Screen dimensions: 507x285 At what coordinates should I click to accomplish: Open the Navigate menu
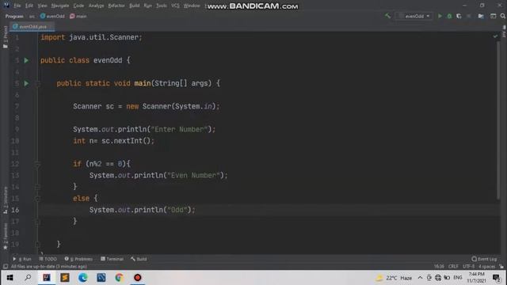pos(60,6)
